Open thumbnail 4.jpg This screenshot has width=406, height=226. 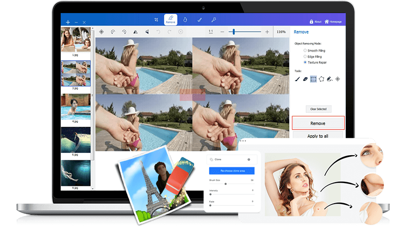pyautogui.click(x=76, y=107)
